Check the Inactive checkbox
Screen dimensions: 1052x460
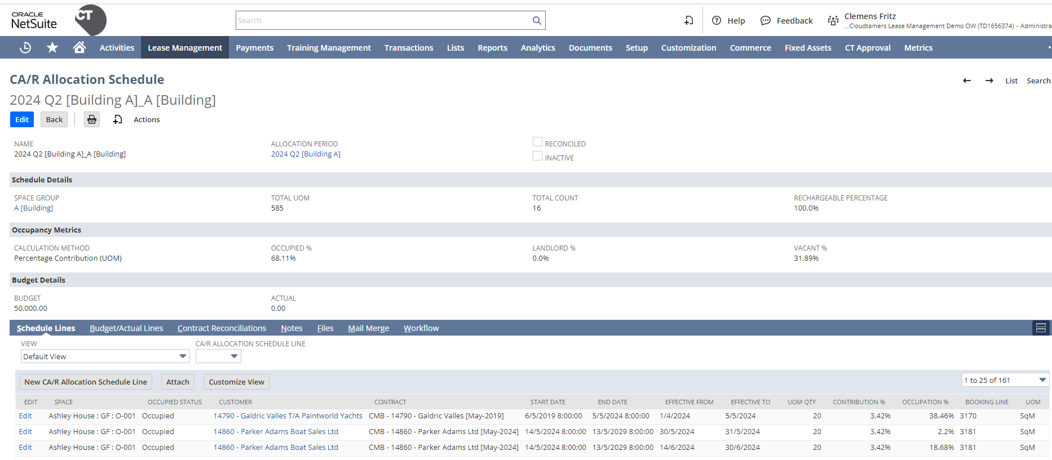tap(537, 156)
